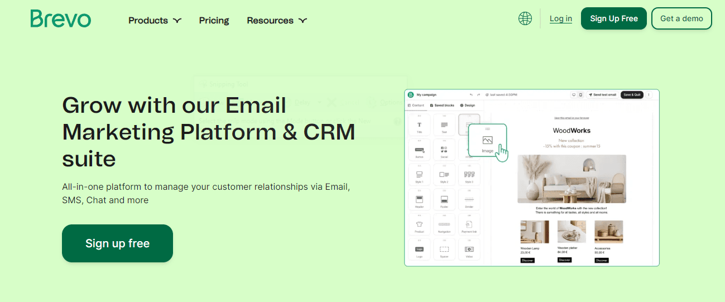
Task: Click the Save & Quit button
Action: (x=632, y=95)
